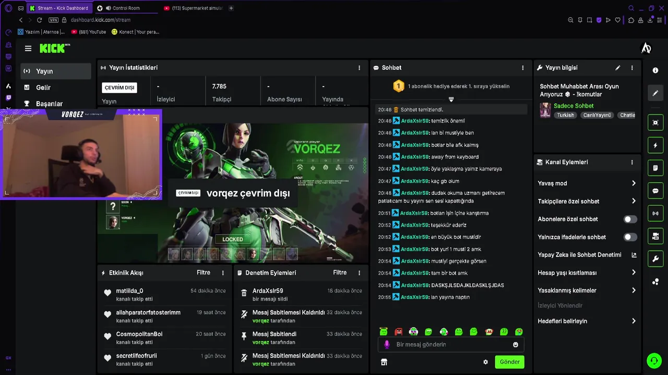The width and height of the screenshot is (668, 375).
Task: Expand Hedefleri belirleyin
Action: 587,321
